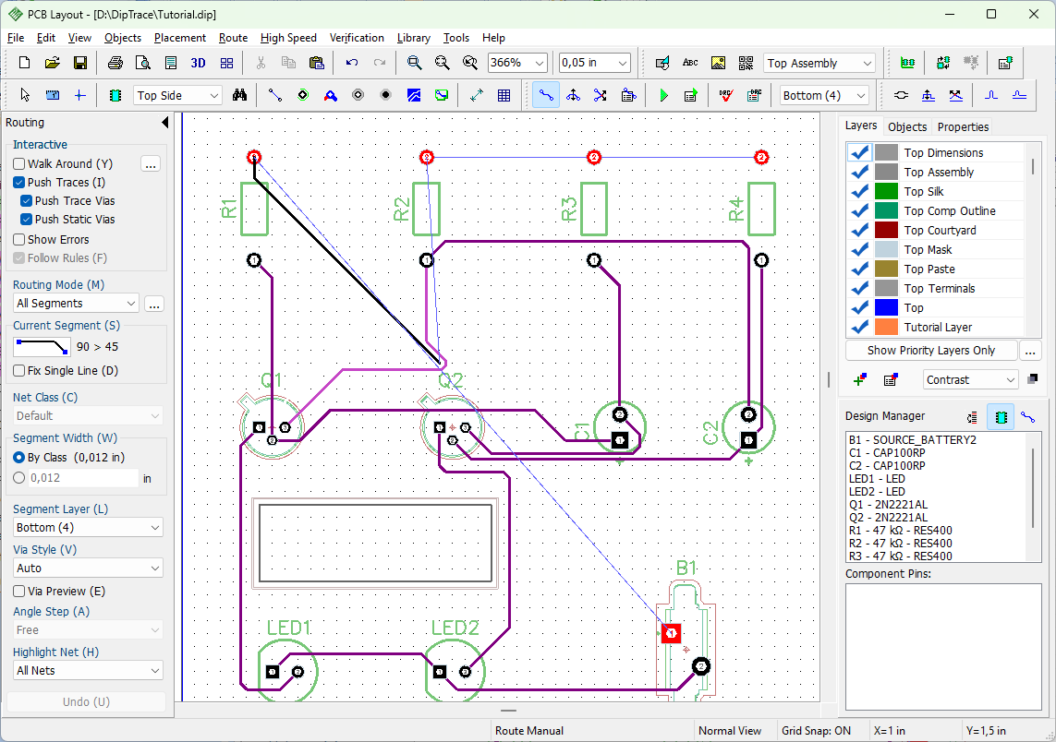This screenshot has width=1056, height=742.
Task: Open the toolbar Bottom (4) layer dropdown
Action: pyautogui.click(x=861, y=96)
